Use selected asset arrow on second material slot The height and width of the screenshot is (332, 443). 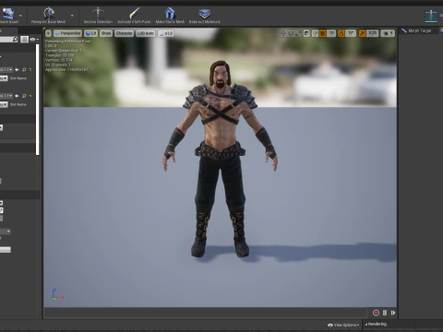17,96
